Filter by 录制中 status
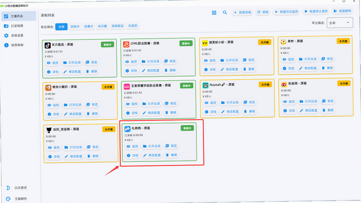This screenshot has width=361, height=203. 75,27
